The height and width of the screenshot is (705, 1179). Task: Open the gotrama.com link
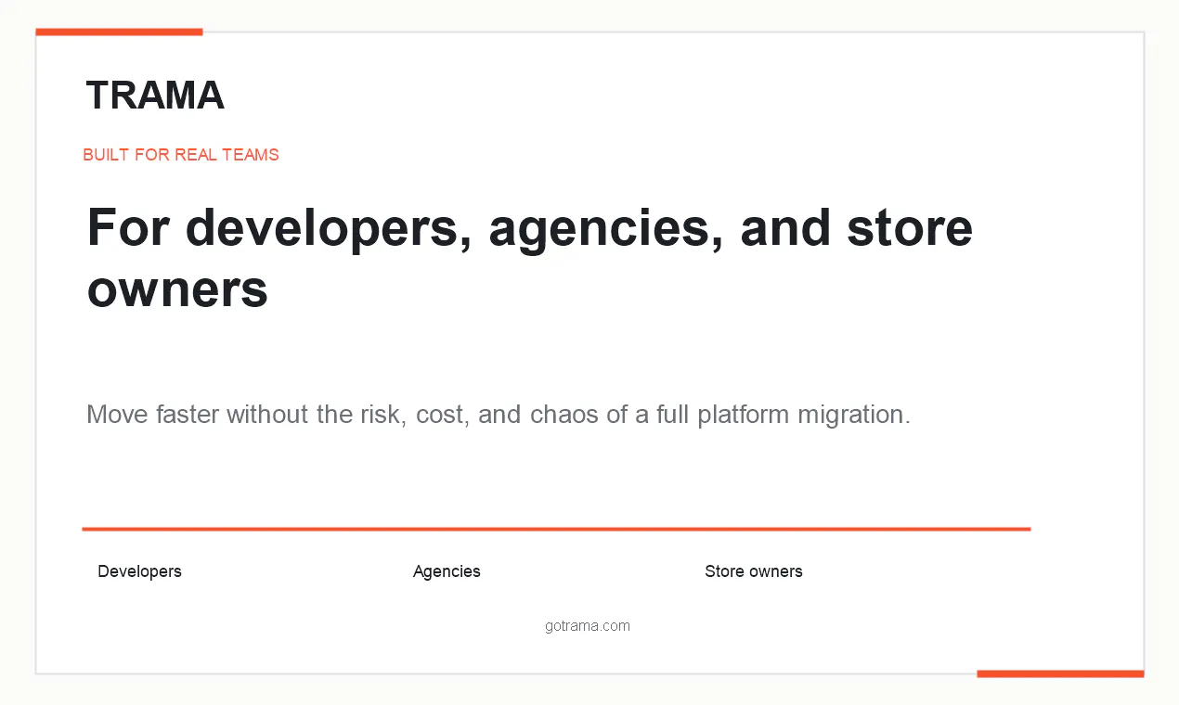point(588,626)
